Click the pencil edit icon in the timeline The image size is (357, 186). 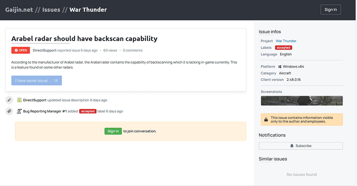9,100
